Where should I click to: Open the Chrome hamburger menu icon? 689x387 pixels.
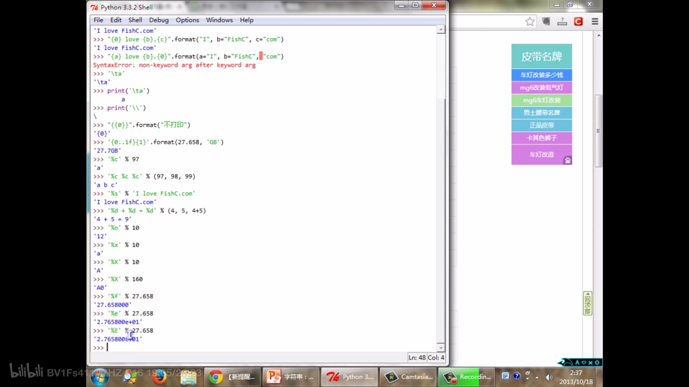pyautogui.click(x=595, y=21)
